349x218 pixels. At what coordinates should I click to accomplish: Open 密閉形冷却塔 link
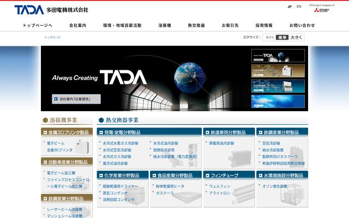pos(164,150)
